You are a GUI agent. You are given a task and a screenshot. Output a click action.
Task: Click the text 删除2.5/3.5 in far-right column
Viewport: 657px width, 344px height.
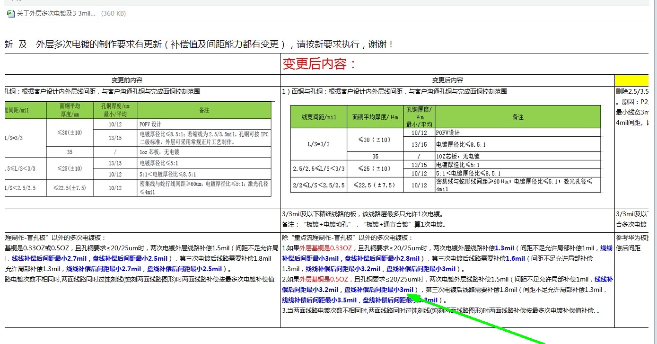(x=632, y=91)
